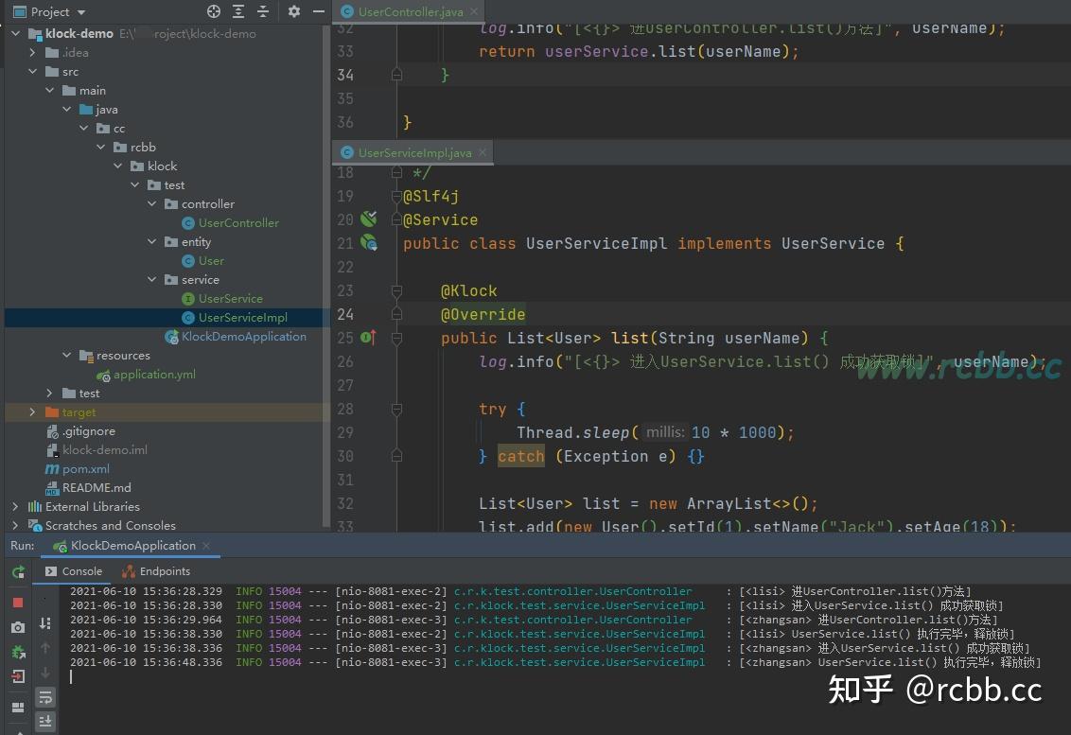Stop the running application with red square
The height and width of the screenshot is (735, 1071).
16,603
